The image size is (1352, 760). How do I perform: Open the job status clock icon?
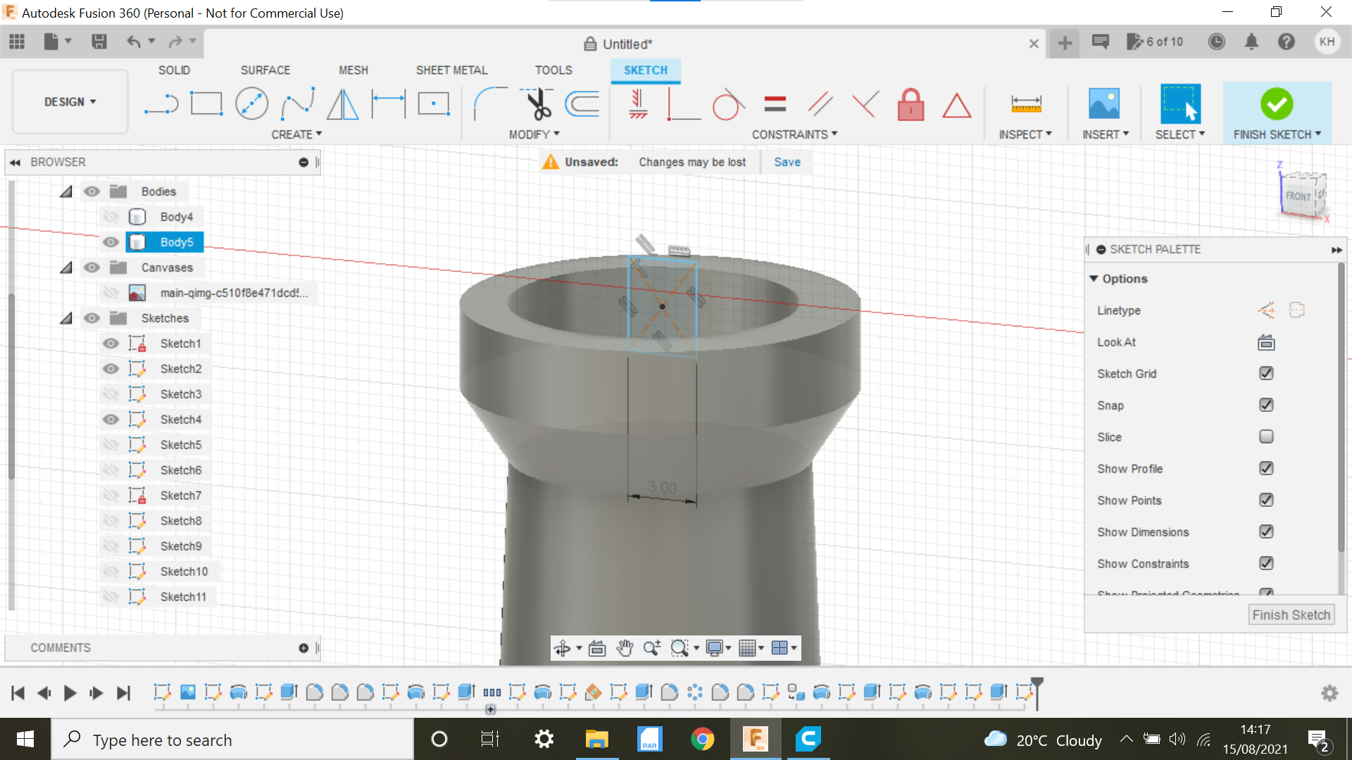[x=1216, y=42]
